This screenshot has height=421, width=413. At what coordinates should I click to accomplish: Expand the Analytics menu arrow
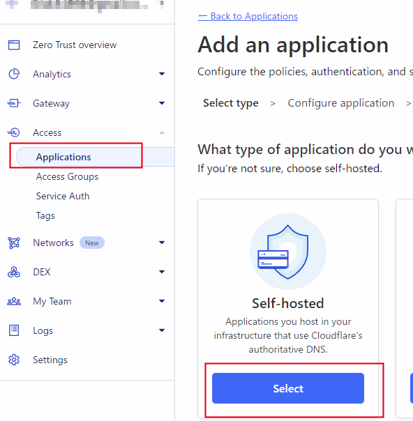pyautogui.click(x=162, y=74)
